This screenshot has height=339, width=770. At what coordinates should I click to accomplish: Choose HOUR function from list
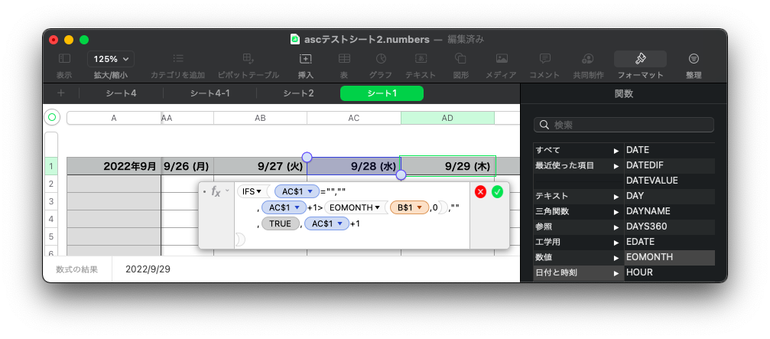click(x=669, y=272)
